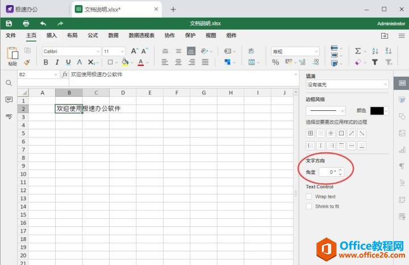This screenshot has width=409, height=265.
Task: Save the document with the floppy icon
Action: (x=9, y=23)
